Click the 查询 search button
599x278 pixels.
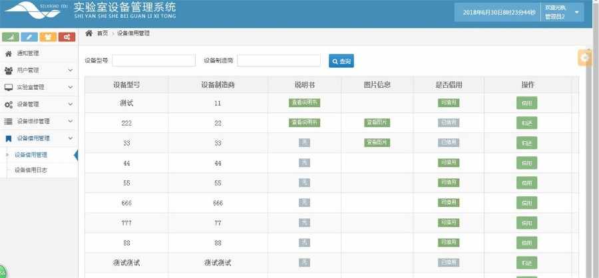click(x=341, y=61)
